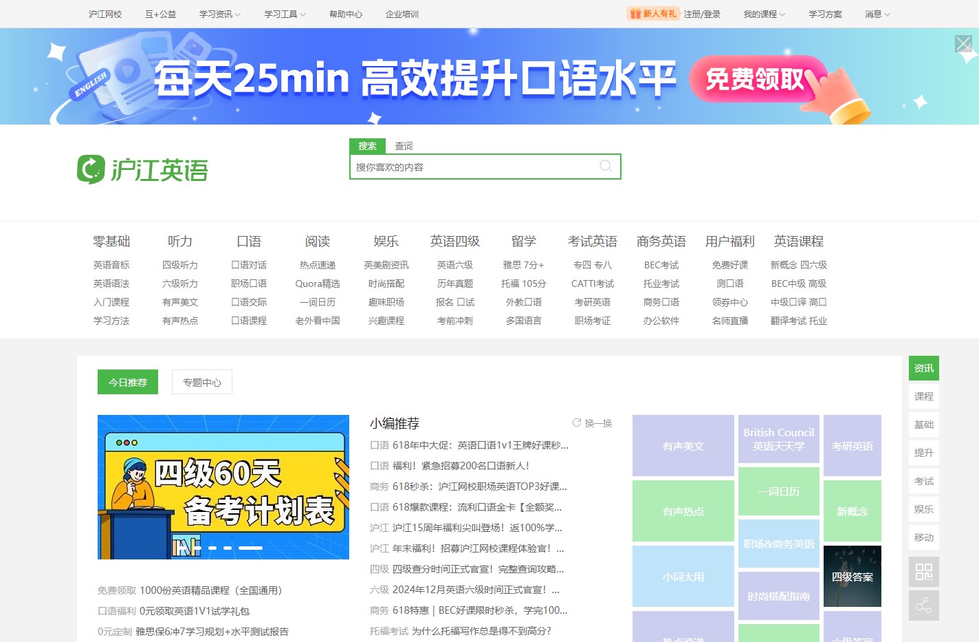Open the 零基础 category heading
Viewport: 979px width, 642px height.
point(111,241)
